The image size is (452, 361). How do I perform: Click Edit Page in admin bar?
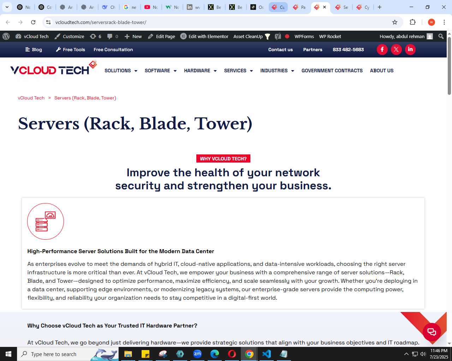(x=161, y=36)
